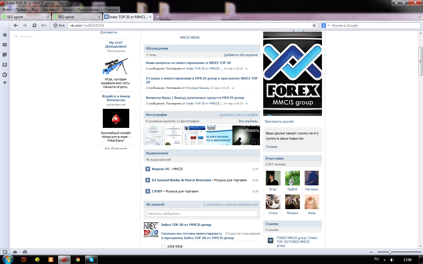Open Егор member avatar

[273, 178]
